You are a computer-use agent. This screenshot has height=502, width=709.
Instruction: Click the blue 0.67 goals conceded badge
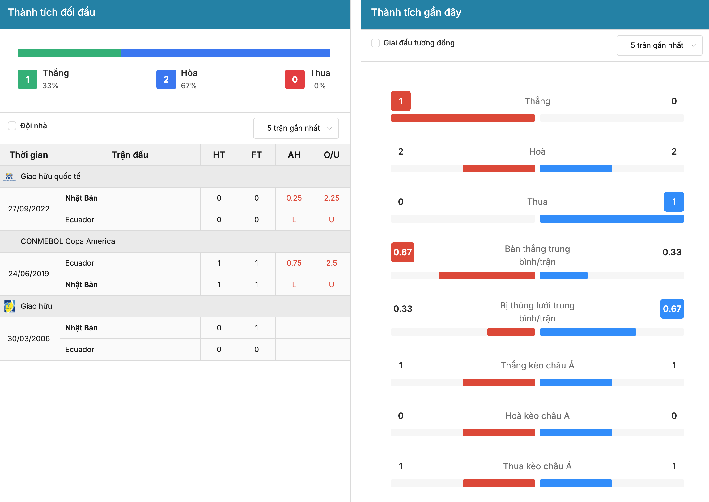tap(672, 309)
